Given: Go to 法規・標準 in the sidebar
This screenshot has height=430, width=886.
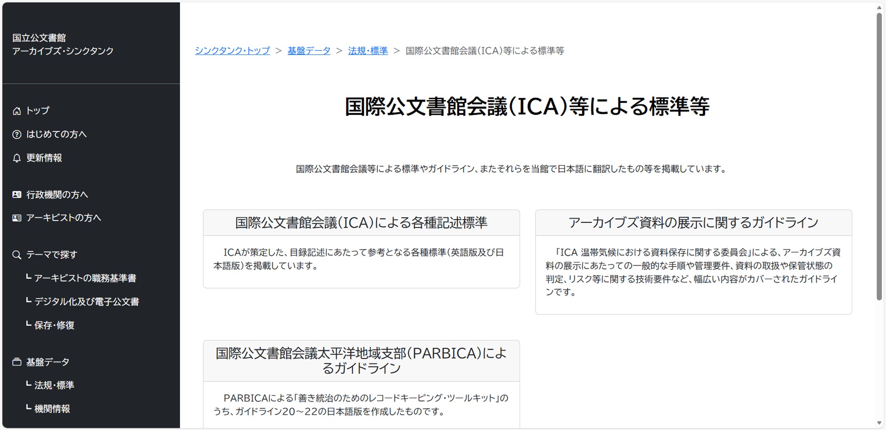Looking at the screenshot, I should pos(54,385).
